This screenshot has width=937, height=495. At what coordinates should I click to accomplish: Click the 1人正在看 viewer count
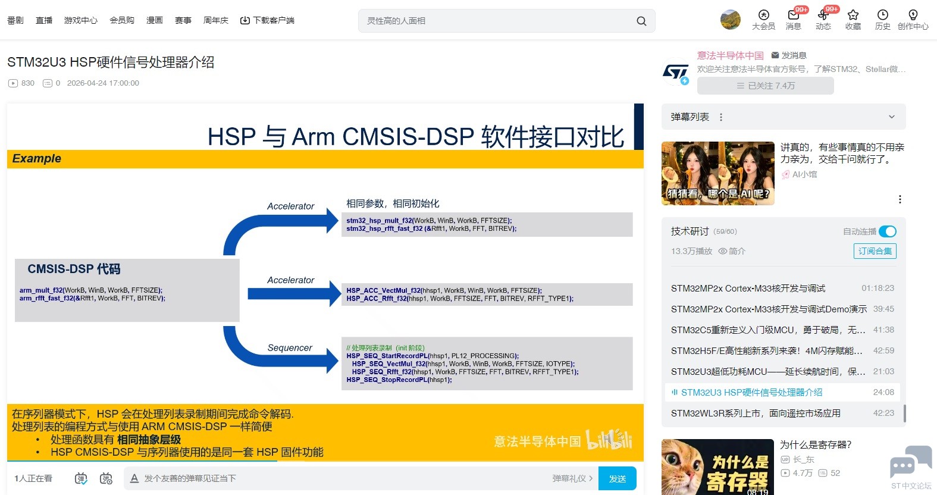point(33,478)
